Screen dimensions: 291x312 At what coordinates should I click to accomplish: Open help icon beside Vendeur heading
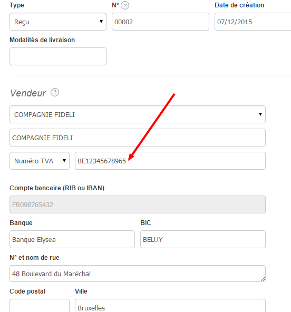coord(55,92)
